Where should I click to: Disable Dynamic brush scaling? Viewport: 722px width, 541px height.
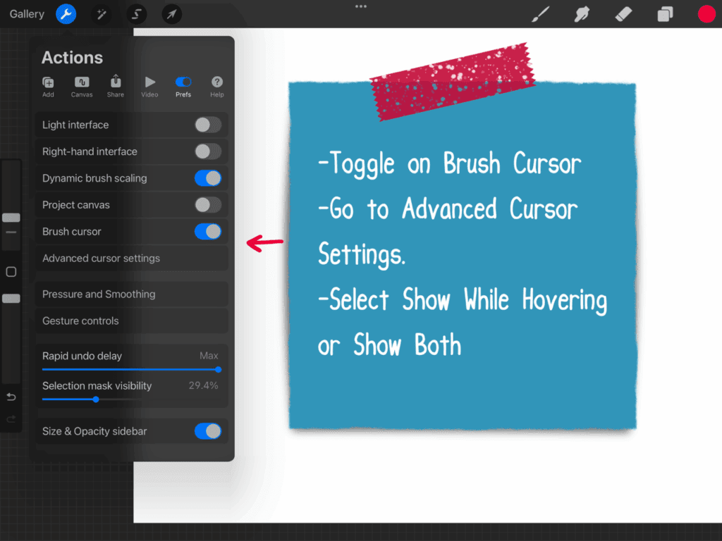[208, 178]
